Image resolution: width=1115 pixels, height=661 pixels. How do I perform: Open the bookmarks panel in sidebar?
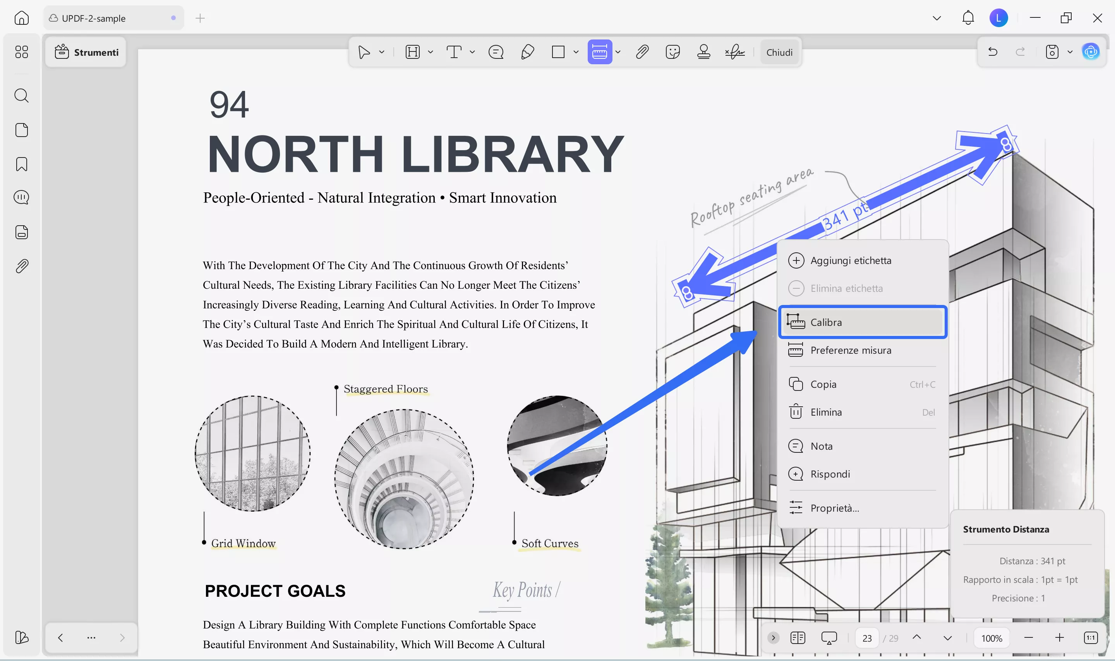[21, 164]
